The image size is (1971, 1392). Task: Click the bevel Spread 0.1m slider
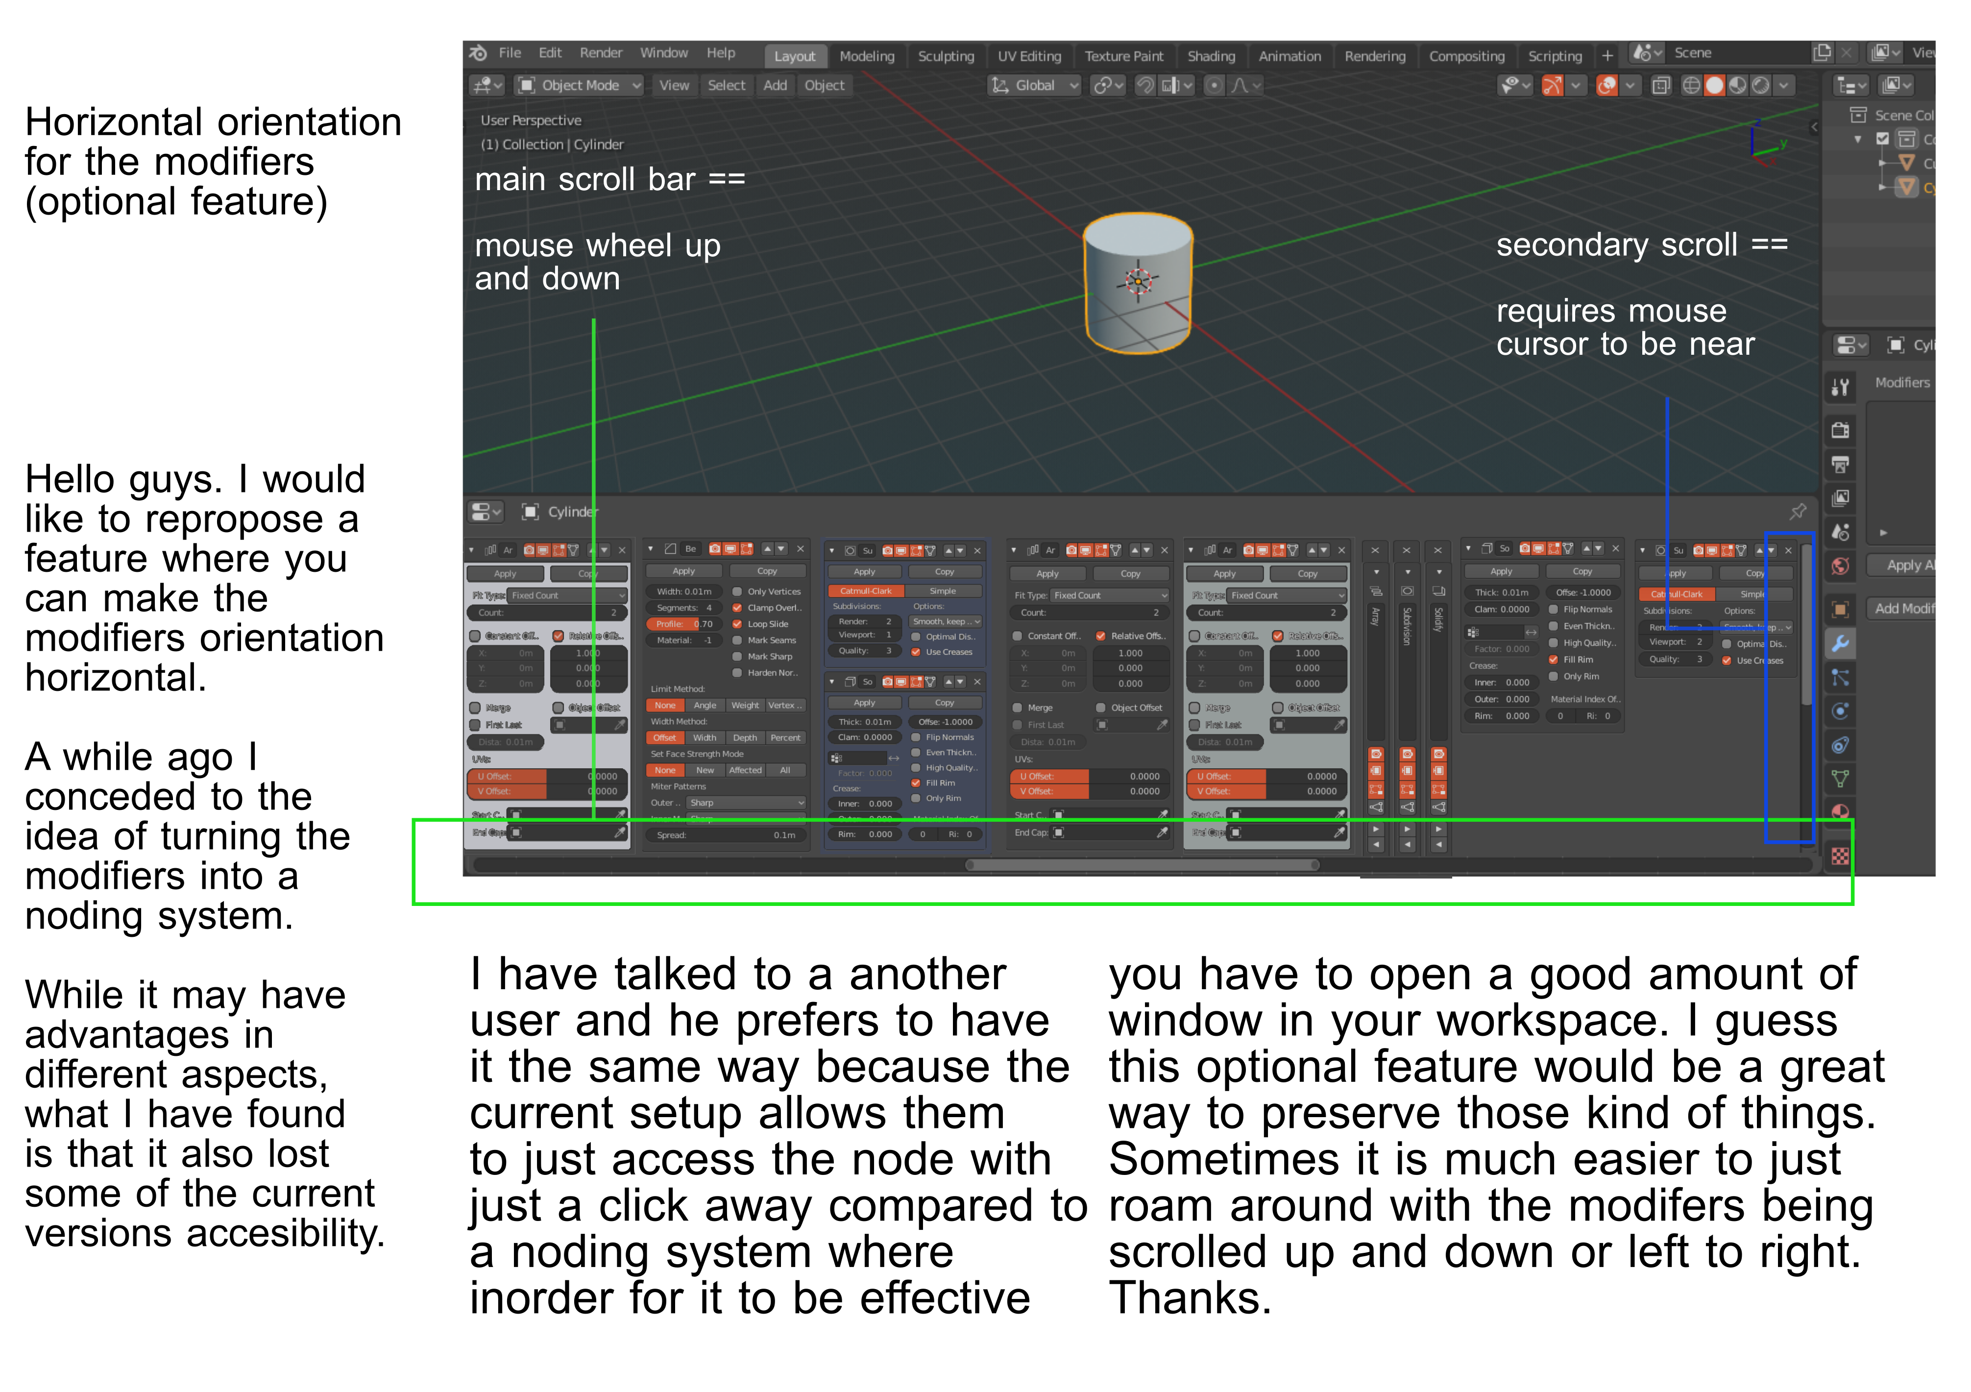(726, 835)
